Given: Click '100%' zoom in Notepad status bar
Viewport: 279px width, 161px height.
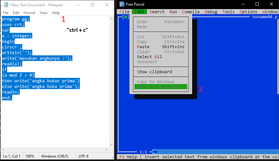Looking at the screenshot, I should (x=30, y=156).
